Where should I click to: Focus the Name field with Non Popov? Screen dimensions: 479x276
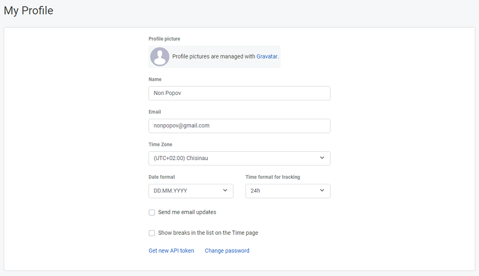click(x=239, y=93)
